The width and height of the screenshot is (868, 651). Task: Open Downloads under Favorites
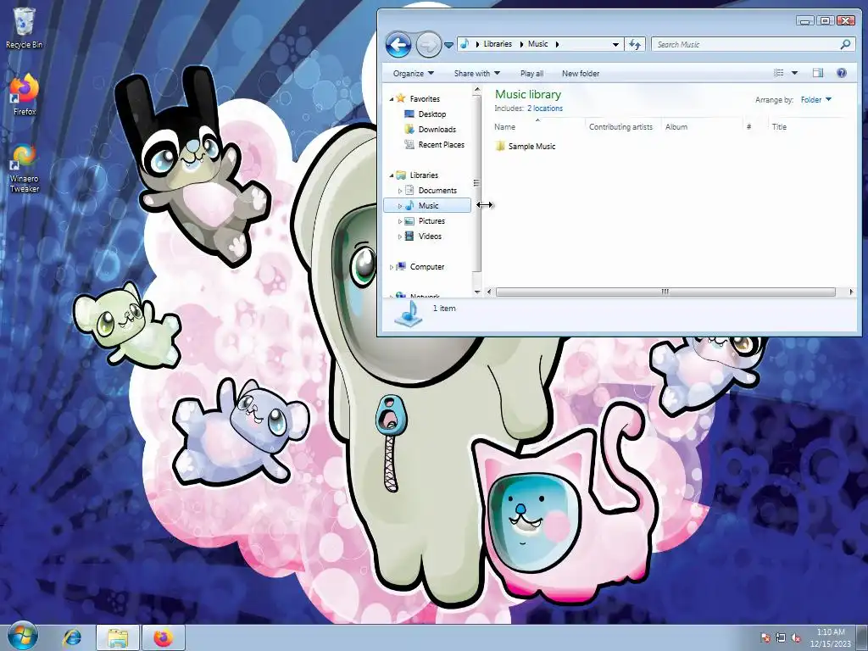437,129
